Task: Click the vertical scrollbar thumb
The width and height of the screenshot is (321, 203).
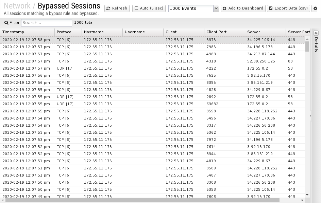Action: point(307,47)
